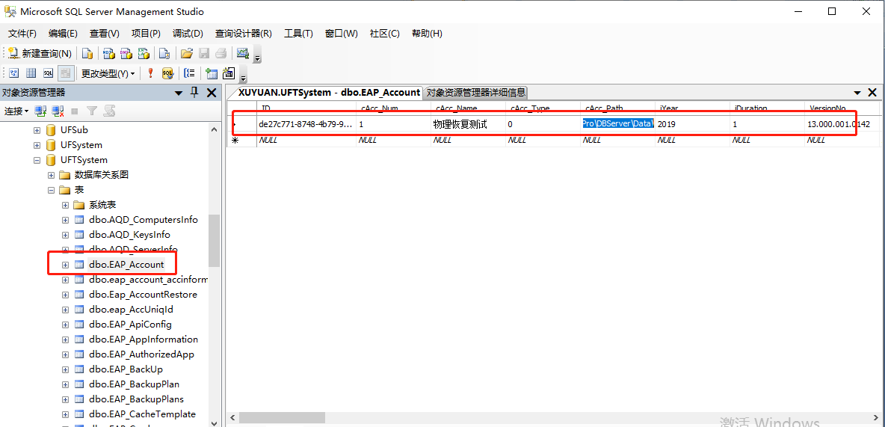Click the Add Table icon
Viewport: 885px width, 427px height.
[x=212, y=73]
